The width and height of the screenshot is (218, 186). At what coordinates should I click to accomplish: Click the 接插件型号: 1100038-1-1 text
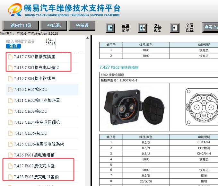click(119, 80)
